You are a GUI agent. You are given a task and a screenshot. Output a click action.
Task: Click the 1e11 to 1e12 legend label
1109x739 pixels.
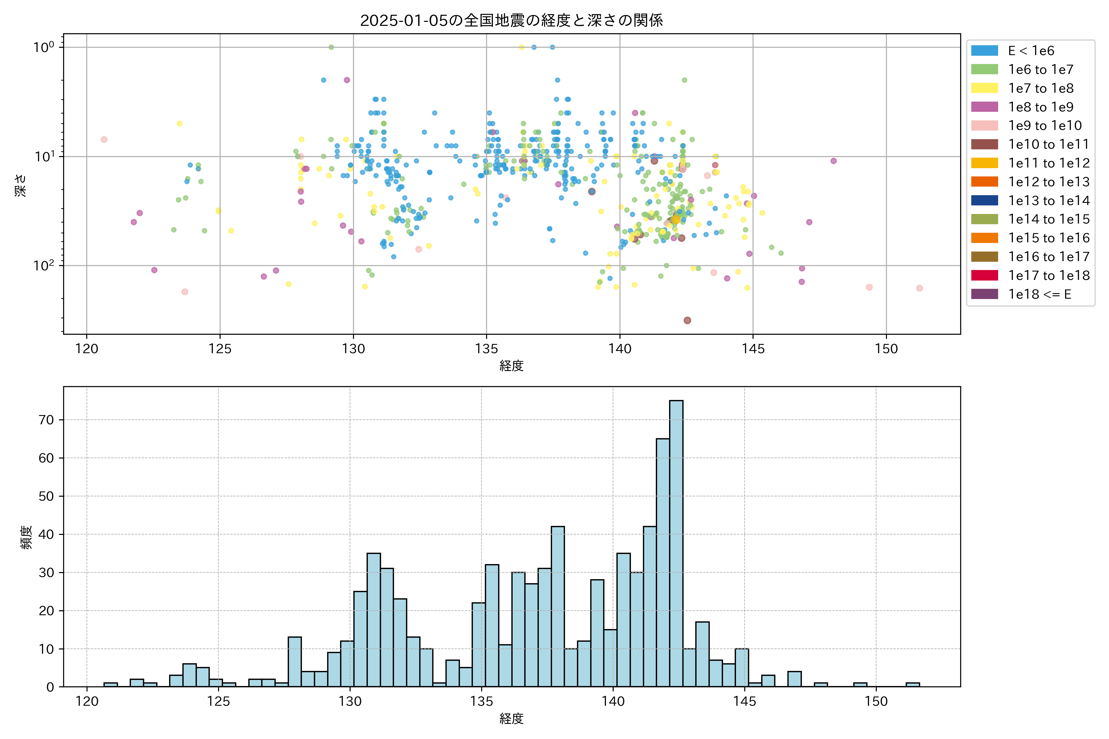[1049, 163]
